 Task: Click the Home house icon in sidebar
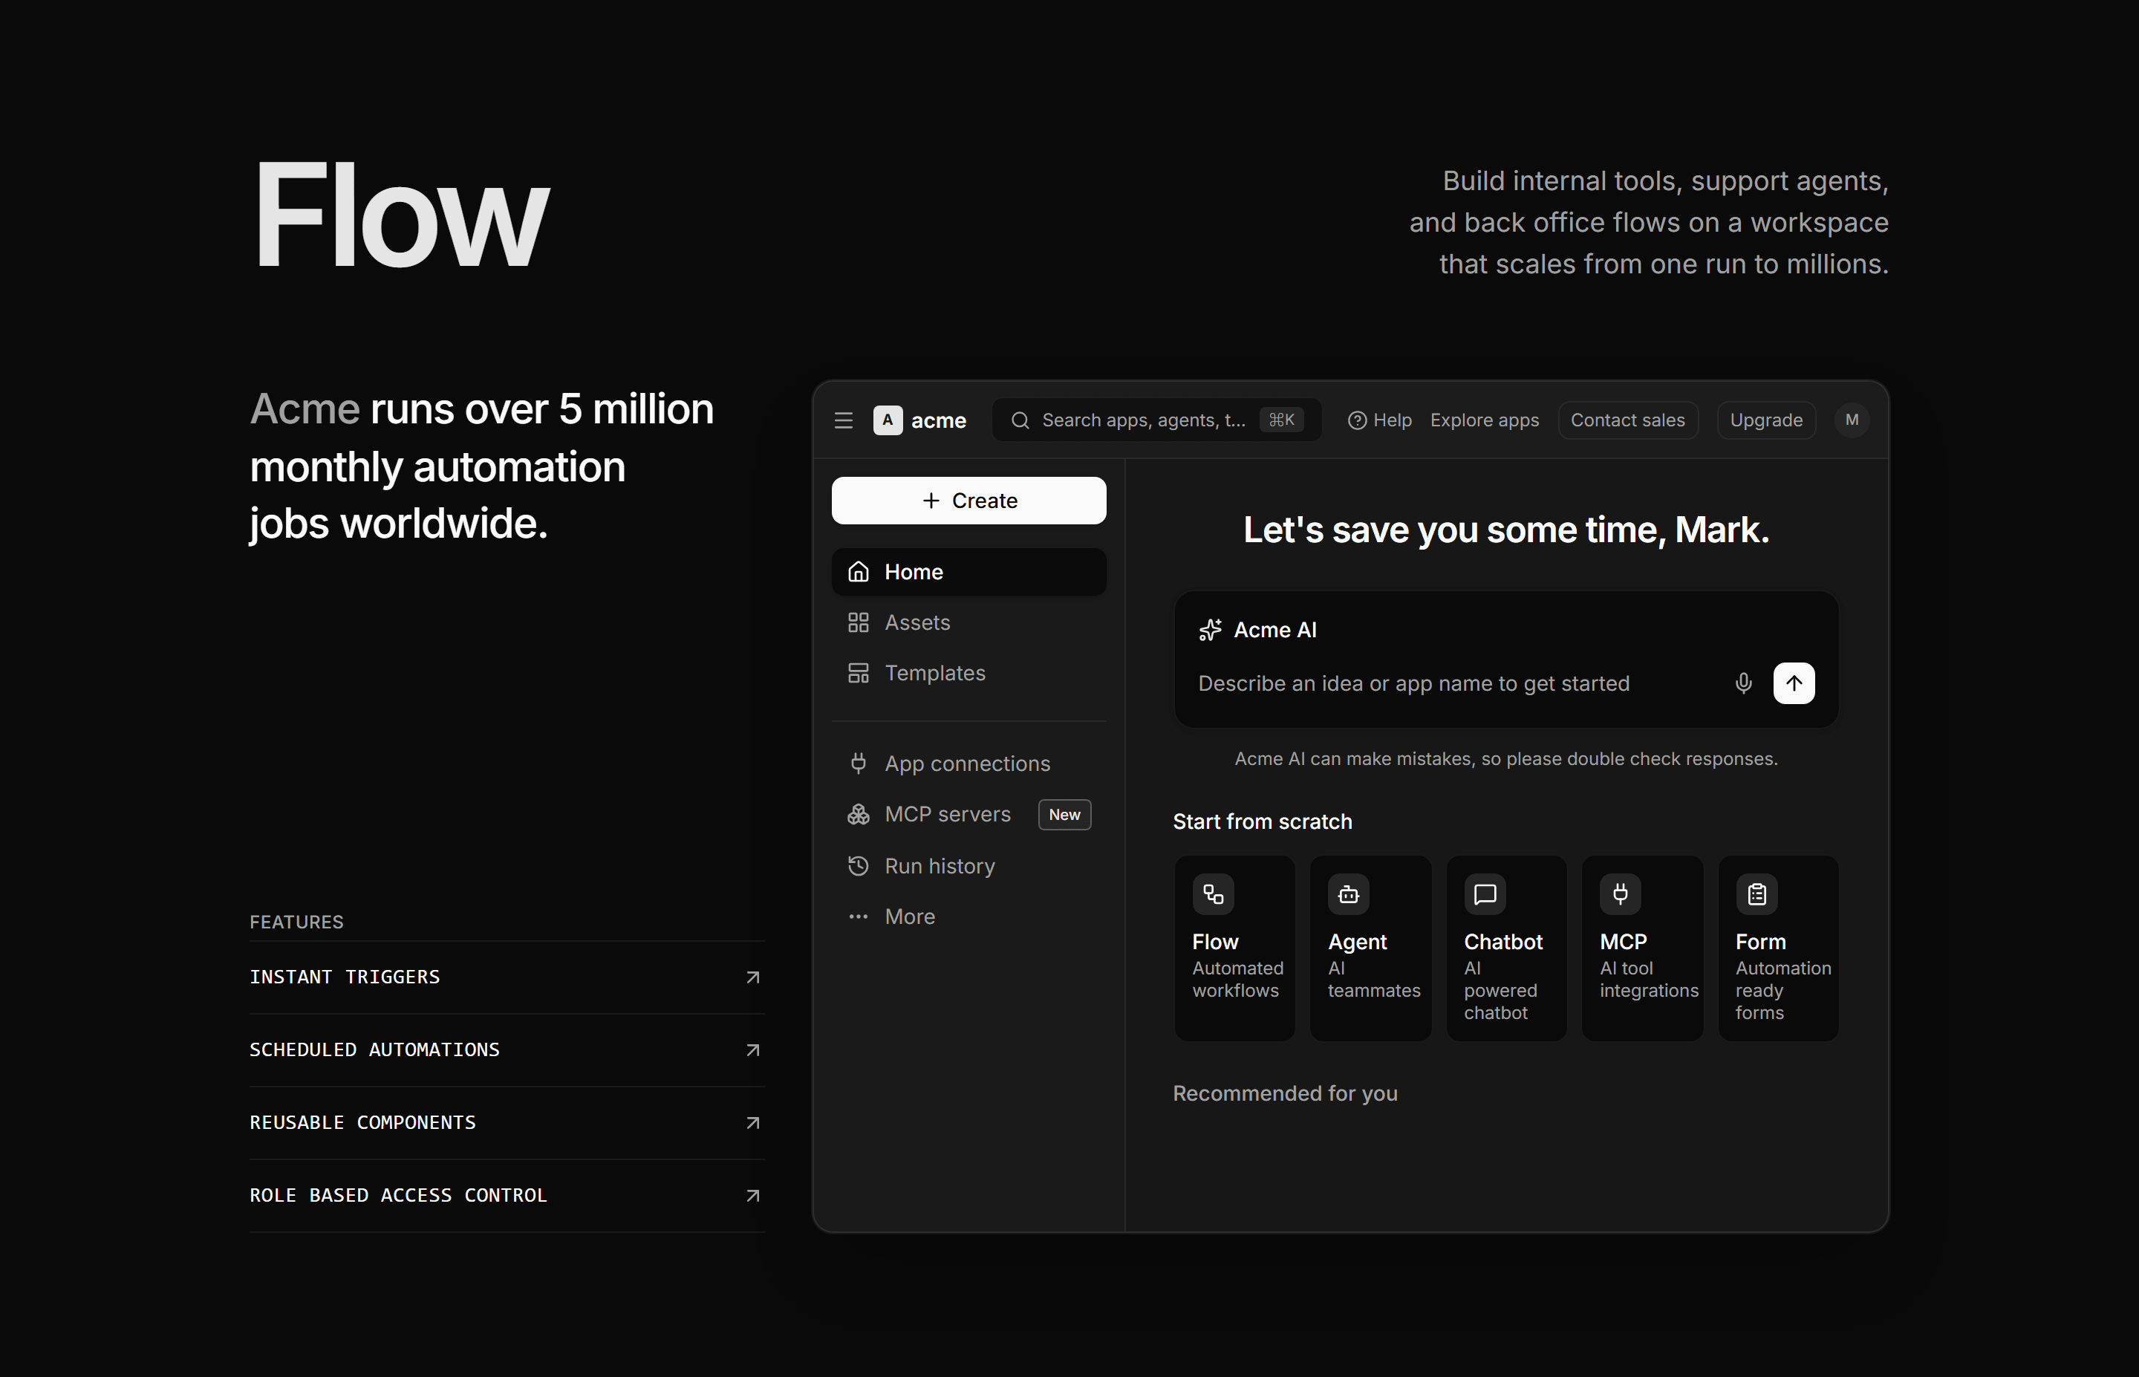pos(858,571)
